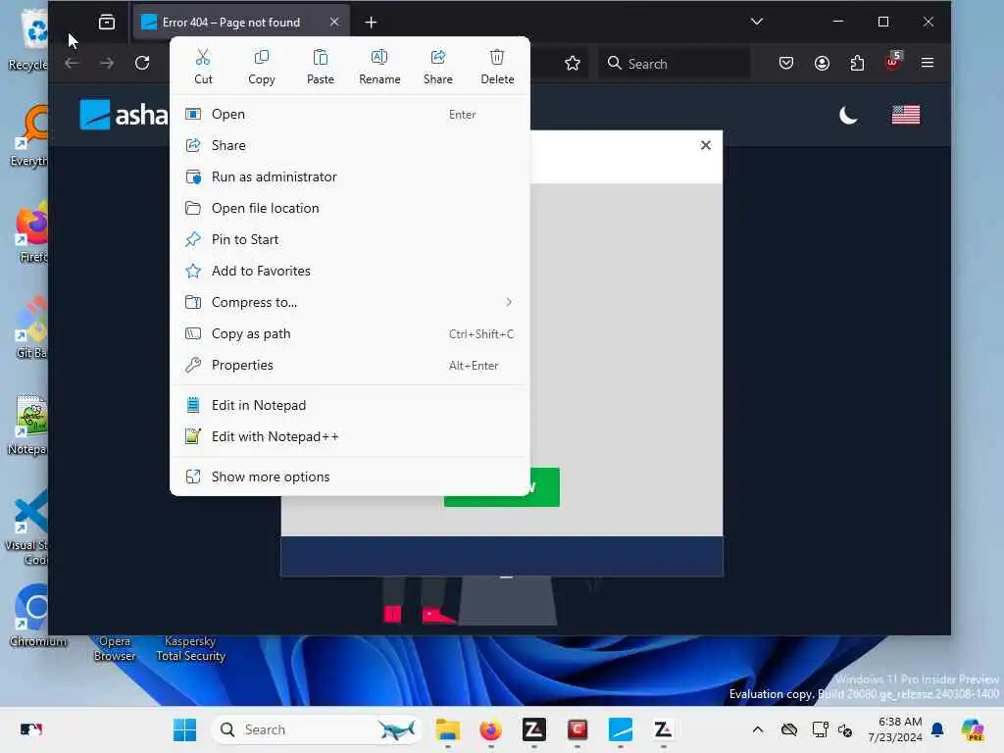This screenshot has height=753, width=1004.
Task: Reload the page in Firefox
Action: [142, 63]
